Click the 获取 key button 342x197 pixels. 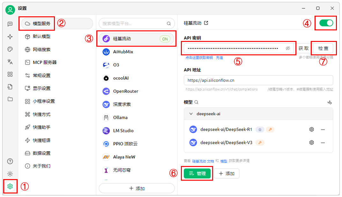point(304,48)
